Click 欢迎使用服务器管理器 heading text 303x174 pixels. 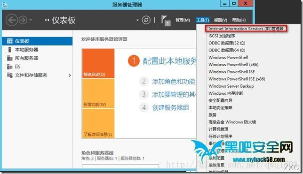pyautogui.click(x=104, y=39)
